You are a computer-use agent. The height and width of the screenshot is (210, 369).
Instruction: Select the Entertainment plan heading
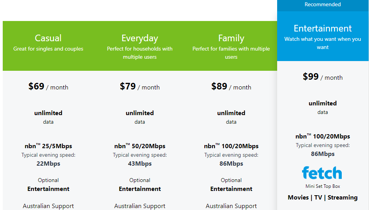pos(323,28)
